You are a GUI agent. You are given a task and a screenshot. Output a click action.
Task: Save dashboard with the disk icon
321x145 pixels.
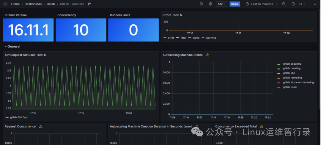(x=202, y=4)
